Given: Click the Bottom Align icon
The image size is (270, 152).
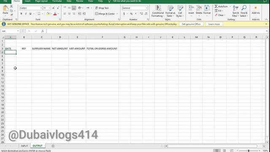Looking at the screenshot, I should click(74, 8).
